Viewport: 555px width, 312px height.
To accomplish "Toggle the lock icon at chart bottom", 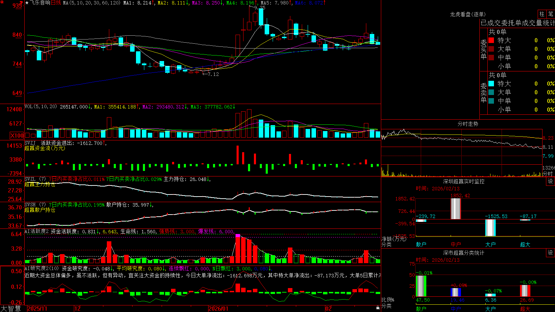I will pyautogui.click(x=378, y=308).
